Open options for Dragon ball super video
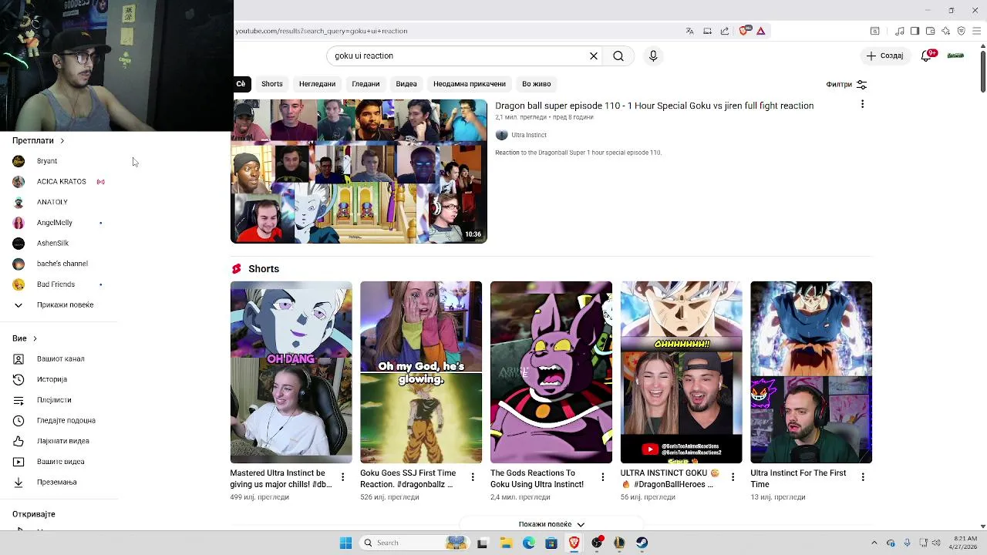Image resolution: width=987 pixels, height=555 pixels. (x=862, y=104)
